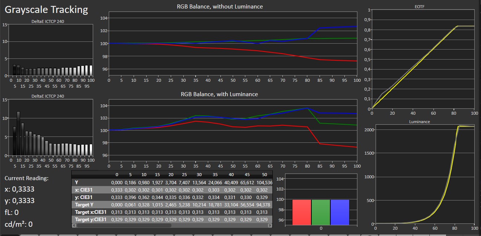Click the x: CIE31 row label
This screenshot has width=481, height=236.
[x=84, y=190]
